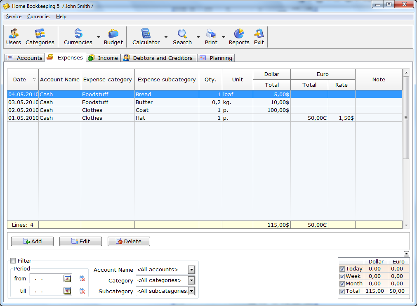Open the Service menu
The height and width of the screenshot is (306, 417).
[x=14, y=17]
